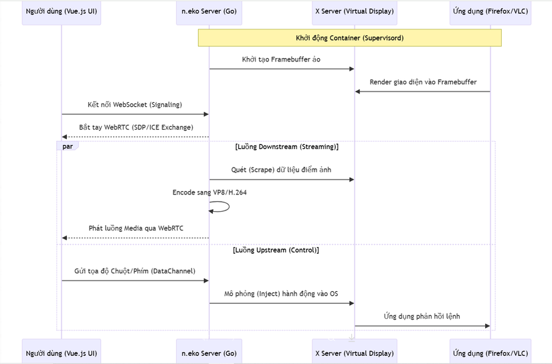Click the "[Luồng Upstream (Control)]" section title

click(x=276, y=250)
